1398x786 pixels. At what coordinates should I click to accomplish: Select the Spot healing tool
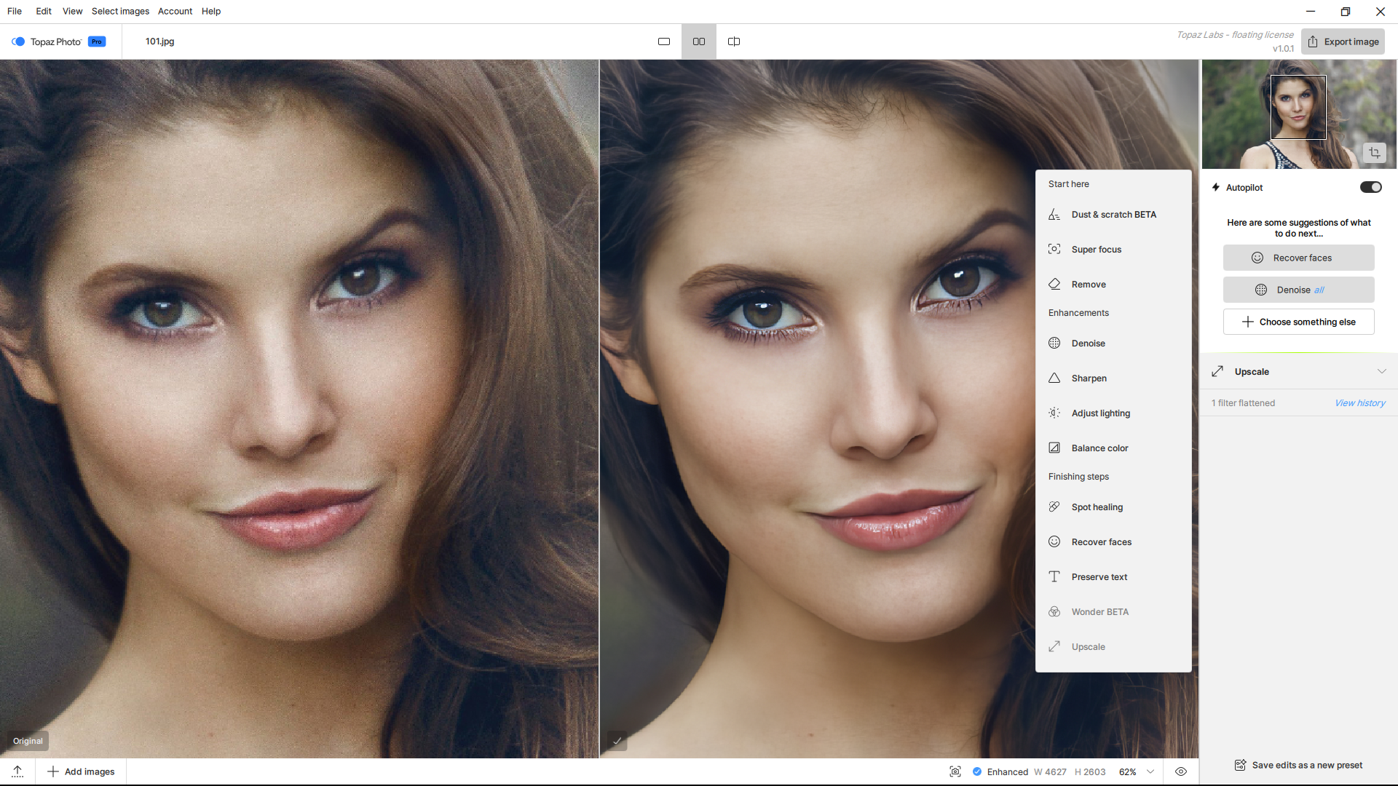pos(1097,507)
